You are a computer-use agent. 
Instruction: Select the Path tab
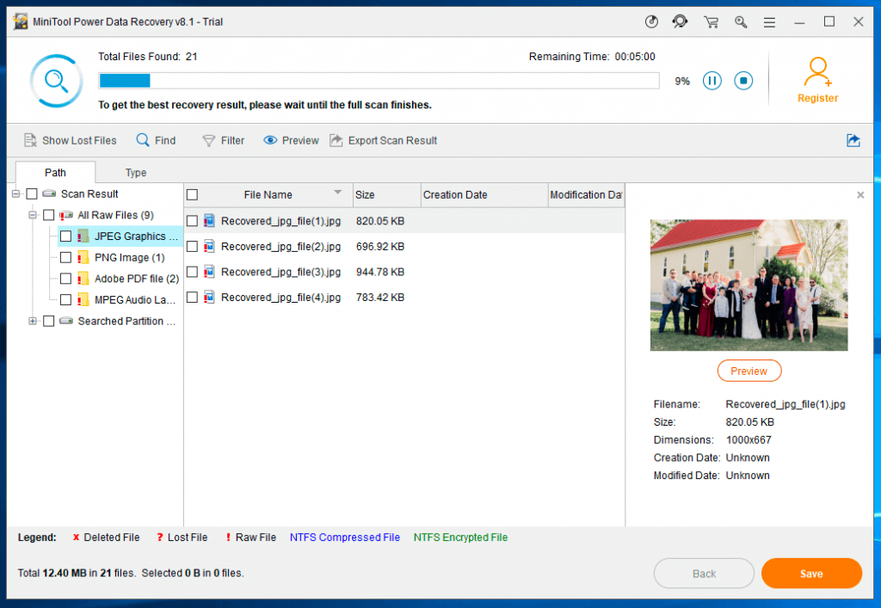(x=55, y=173)
